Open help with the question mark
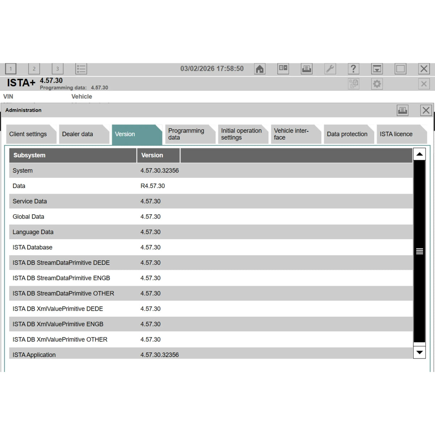 [353, 69]
